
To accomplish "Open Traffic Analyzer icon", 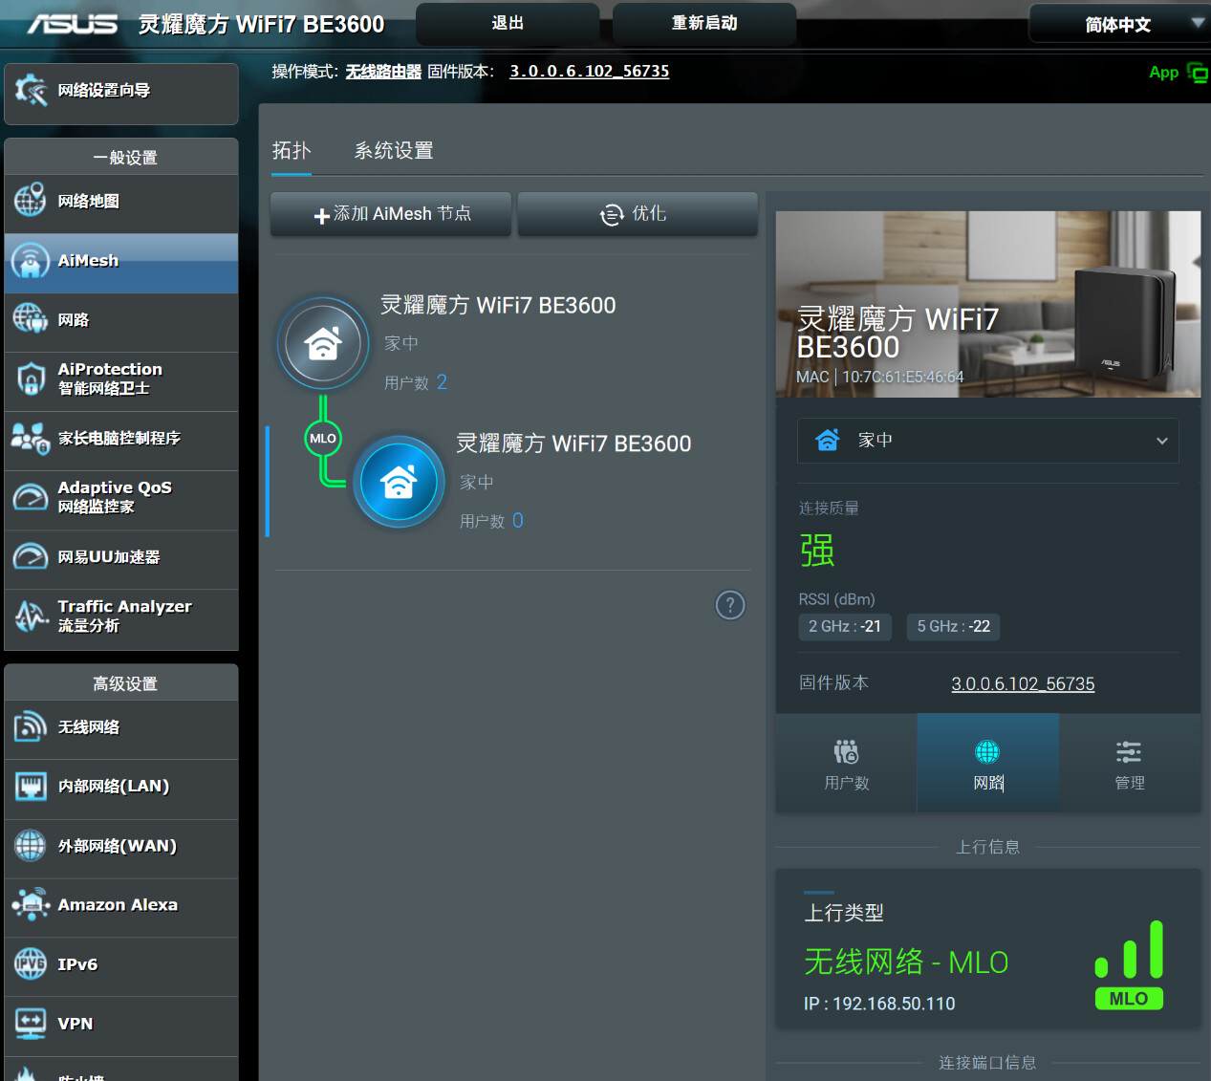I will click(x=31, y=616).
